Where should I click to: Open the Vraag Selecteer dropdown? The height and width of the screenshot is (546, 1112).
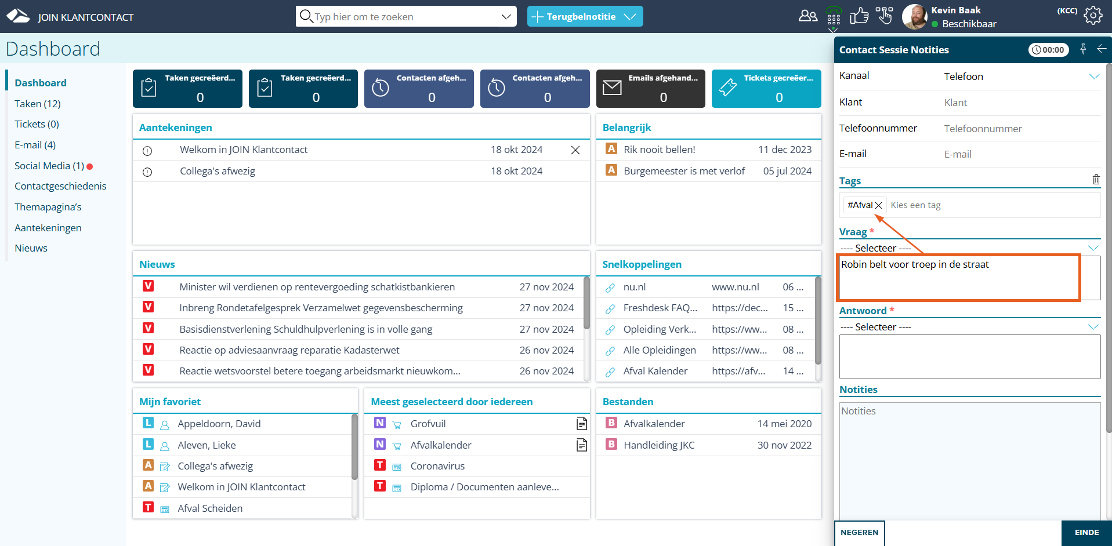tap(969, 248)
